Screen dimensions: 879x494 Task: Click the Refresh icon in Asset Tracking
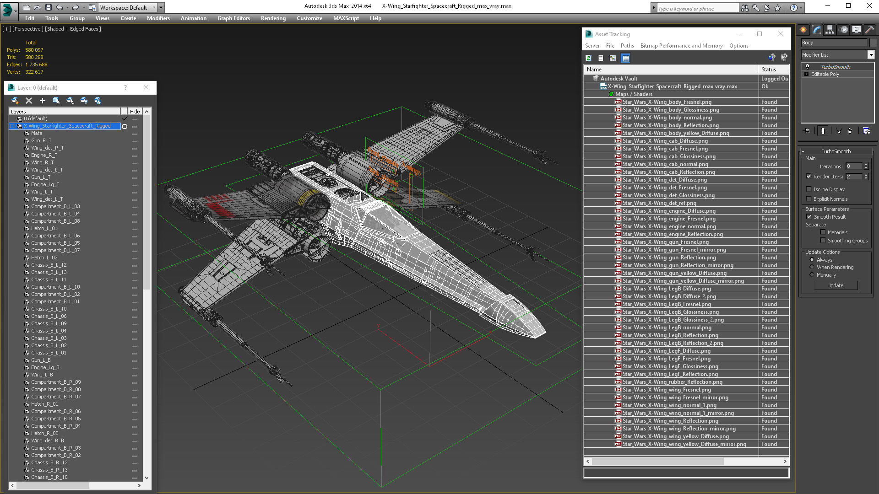[589, 58]
